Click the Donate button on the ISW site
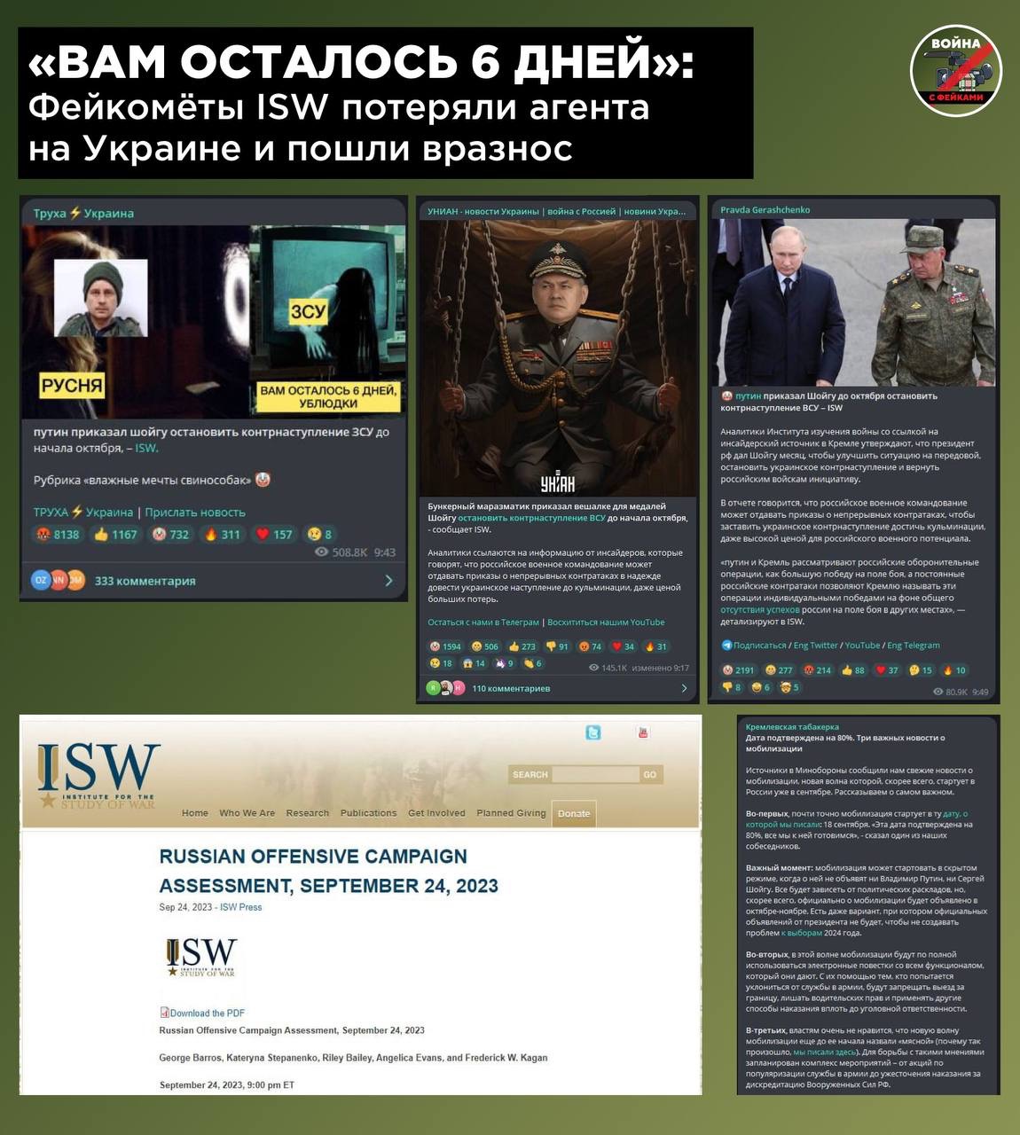 (x=574, y=814)
